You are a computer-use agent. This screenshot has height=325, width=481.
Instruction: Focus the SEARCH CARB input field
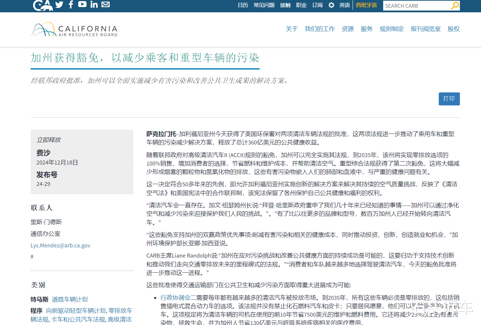[x=417, y=6]
